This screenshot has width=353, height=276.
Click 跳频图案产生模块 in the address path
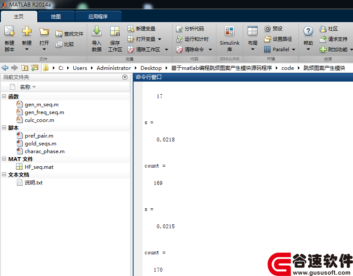point(324,68)
